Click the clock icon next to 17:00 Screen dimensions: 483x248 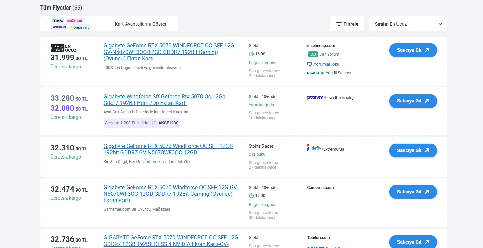251,196
